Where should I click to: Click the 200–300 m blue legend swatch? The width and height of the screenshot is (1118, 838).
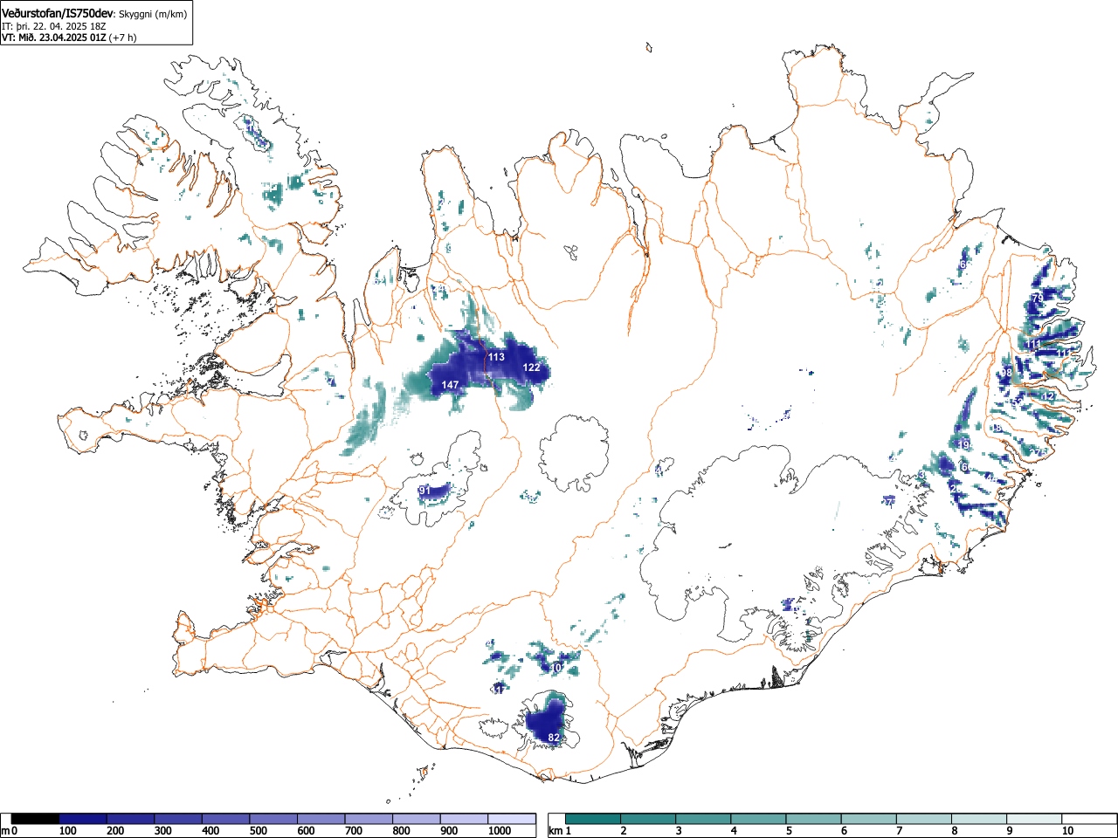coord(131,819)
